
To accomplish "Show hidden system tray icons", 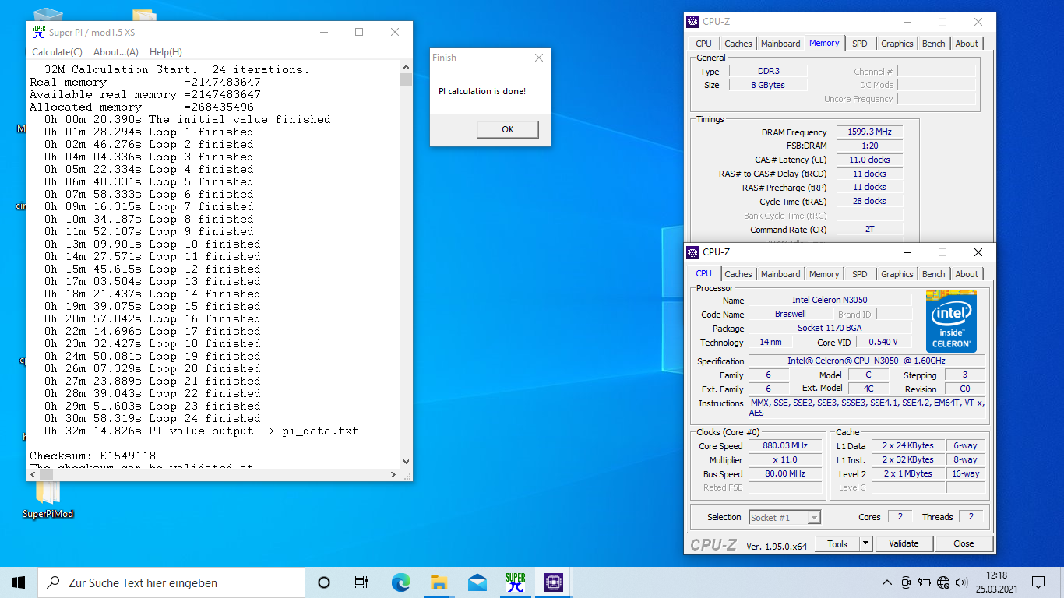I will tap(887, 582).
